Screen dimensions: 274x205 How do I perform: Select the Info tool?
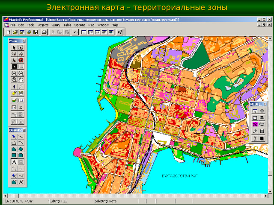14,87
